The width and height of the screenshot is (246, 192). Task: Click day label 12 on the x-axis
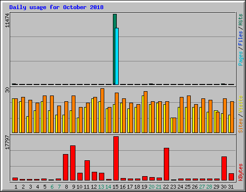tap(94, 187)
